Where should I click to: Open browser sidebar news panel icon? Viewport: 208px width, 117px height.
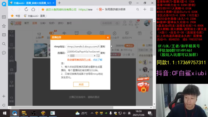pyautogui.click(x=4, y=17)
